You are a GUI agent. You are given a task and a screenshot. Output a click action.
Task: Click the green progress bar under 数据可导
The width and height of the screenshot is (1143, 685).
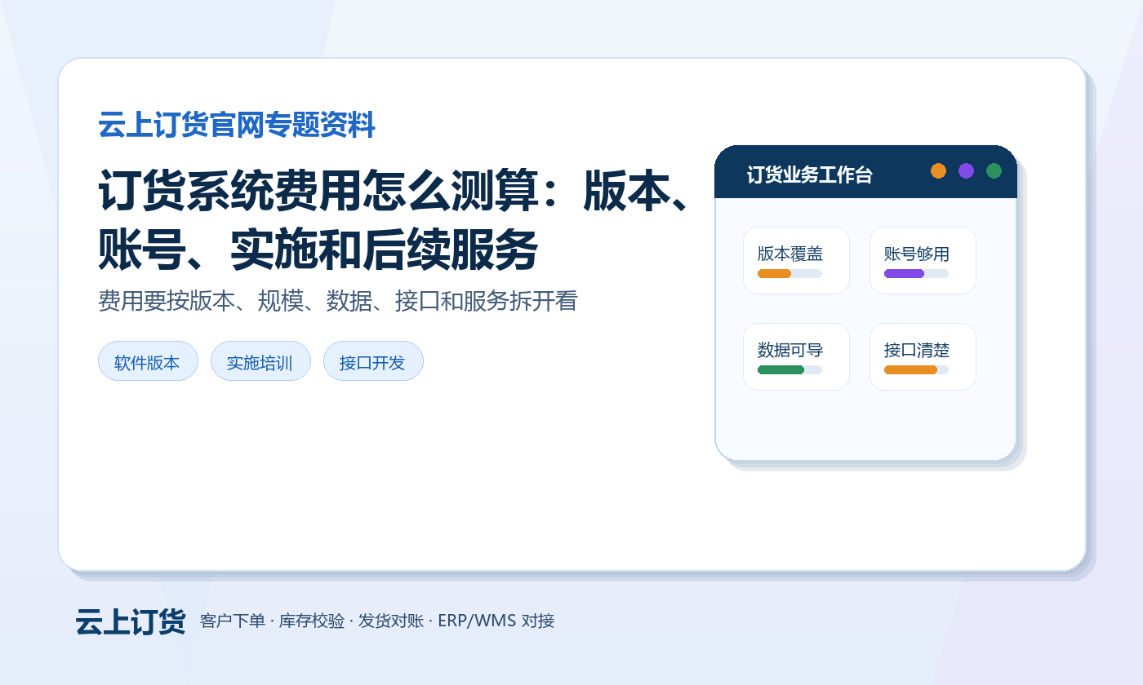(x=789, y=369)
